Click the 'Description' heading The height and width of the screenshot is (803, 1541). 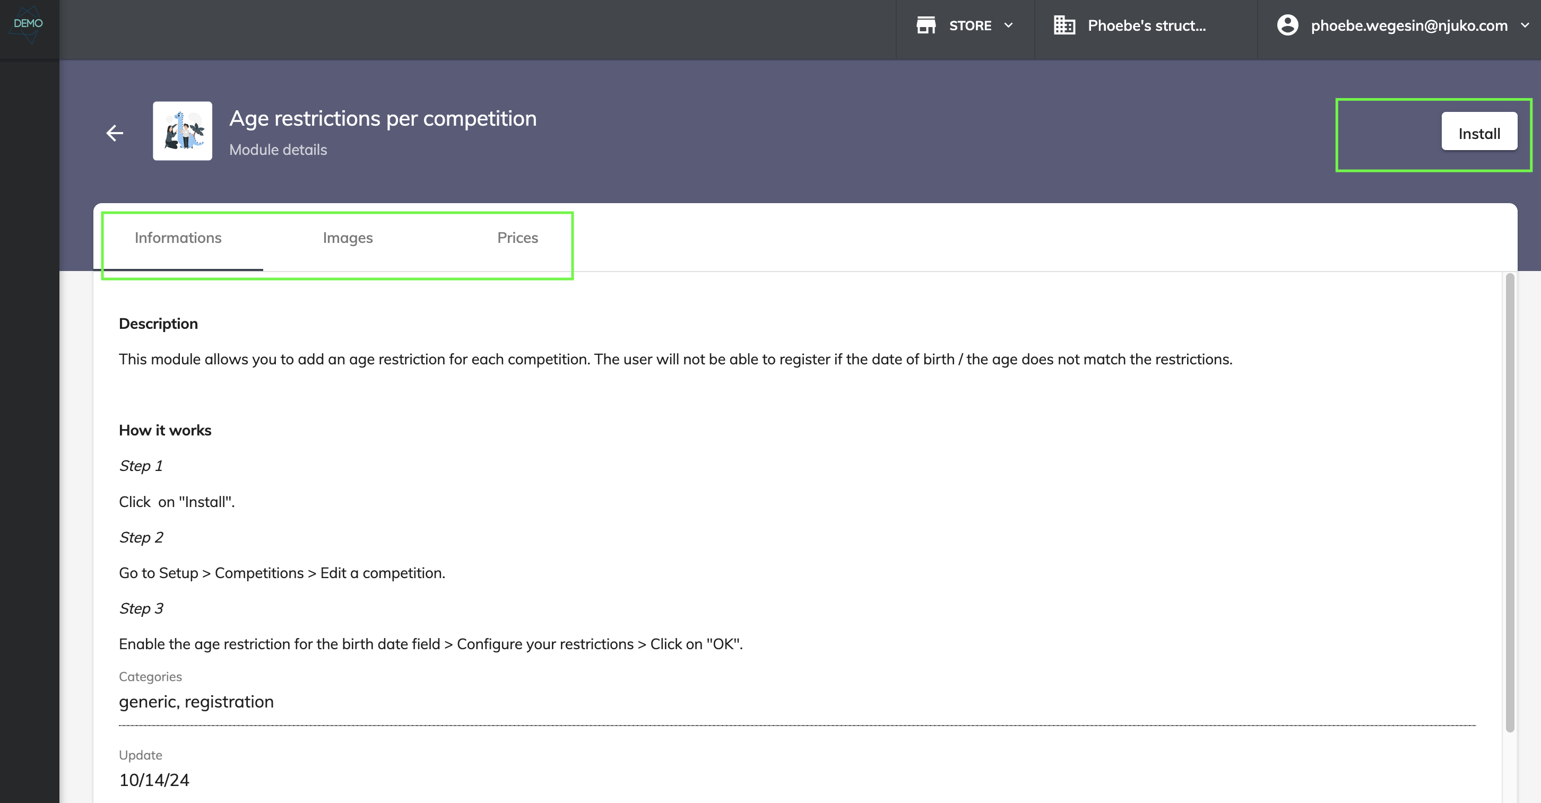tap(159, 324)
